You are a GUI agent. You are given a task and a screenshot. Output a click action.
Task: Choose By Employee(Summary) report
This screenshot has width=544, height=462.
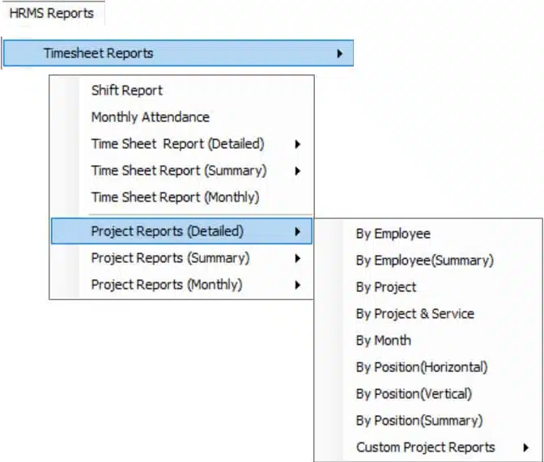(428, 261)
